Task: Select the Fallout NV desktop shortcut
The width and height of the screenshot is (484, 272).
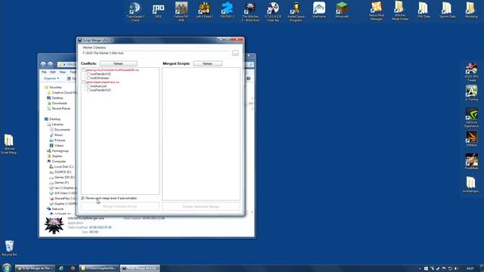Action: click(181, 12)
